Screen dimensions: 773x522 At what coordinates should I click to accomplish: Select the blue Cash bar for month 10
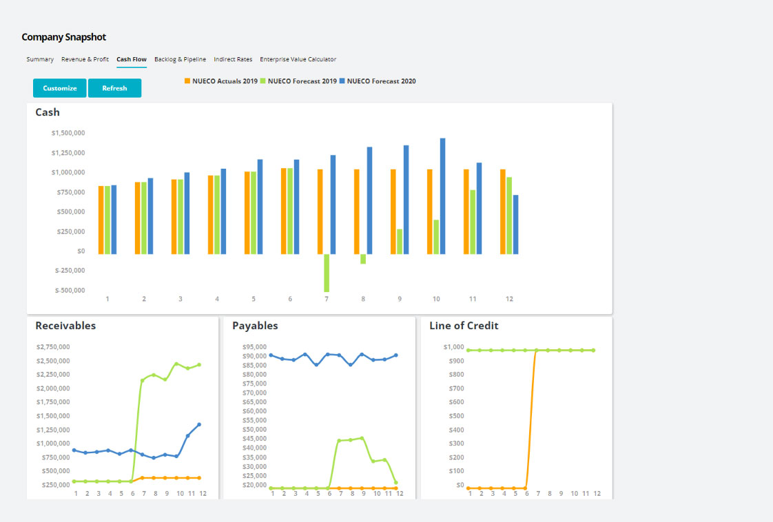pos(442,196)
